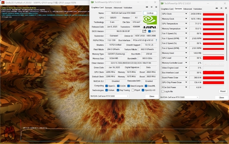Toggle the Vulkan checkbox
The height and width of the screenshot is (144, 229).
point(106,90)
